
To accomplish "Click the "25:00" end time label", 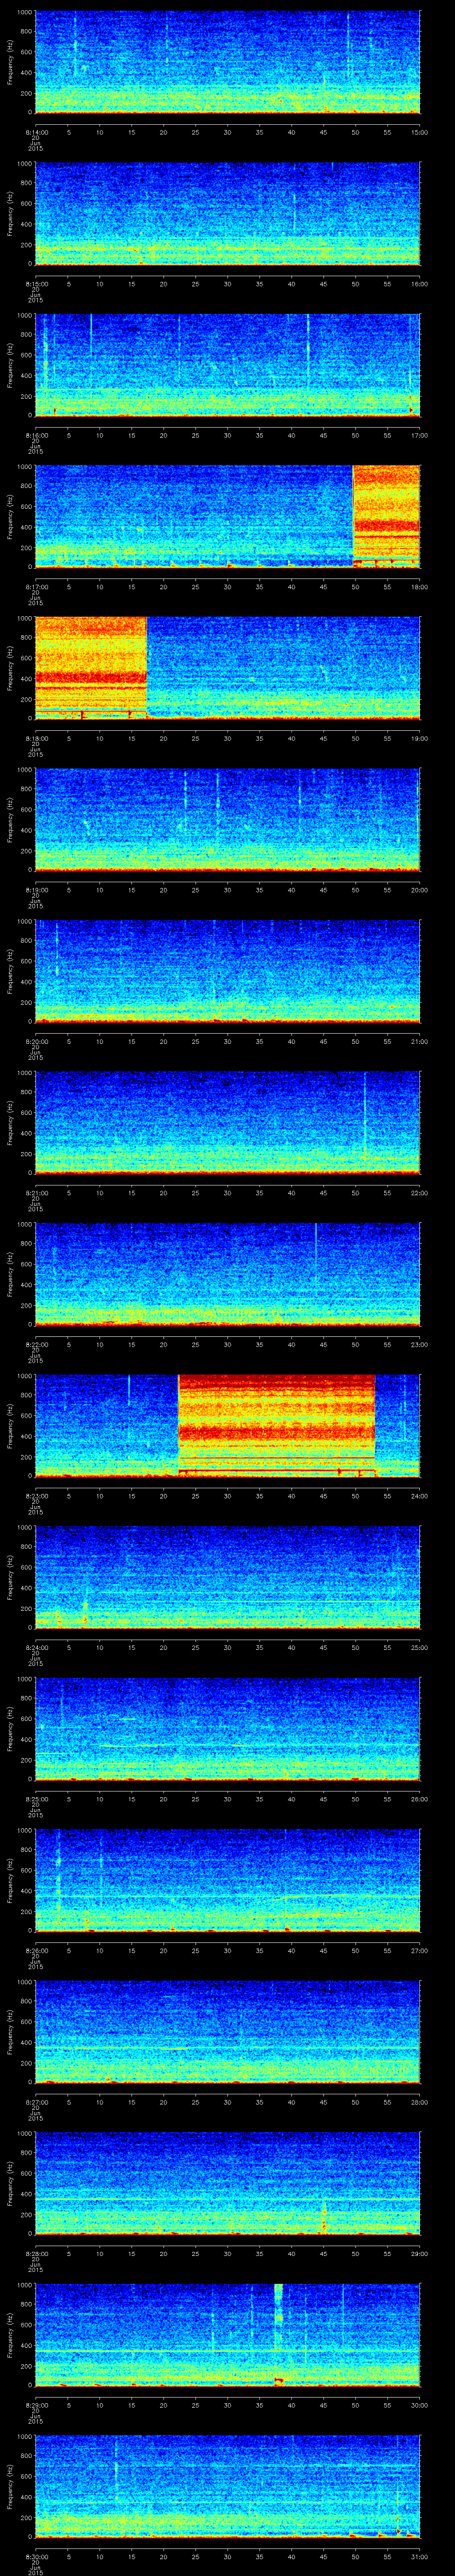I will (419, 1647).
